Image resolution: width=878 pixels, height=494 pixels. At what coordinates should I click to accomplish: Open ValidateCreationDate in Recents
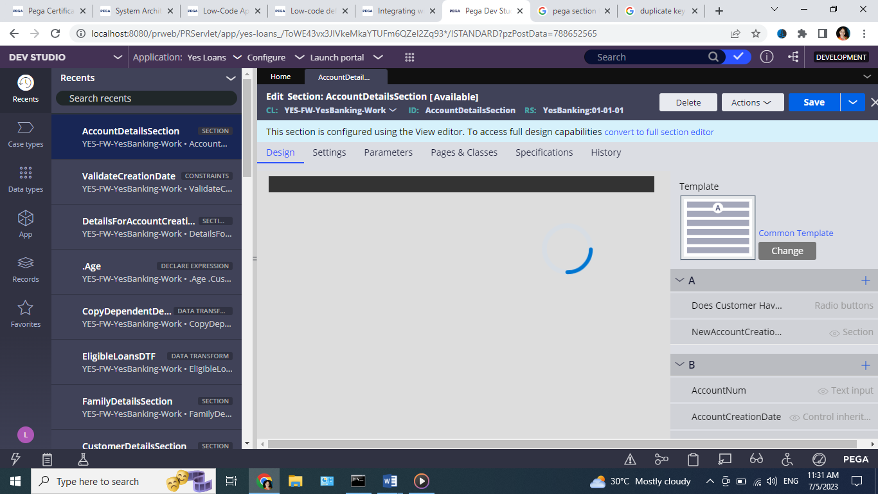point(147,182)
